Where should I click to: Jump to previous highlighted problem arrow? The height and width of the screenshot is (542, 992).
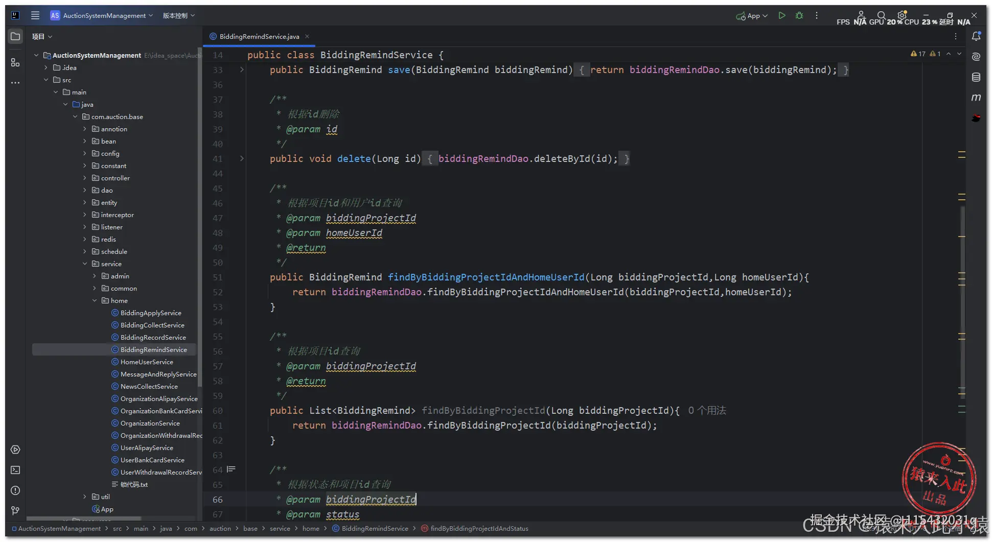click(x=949, y=54)
